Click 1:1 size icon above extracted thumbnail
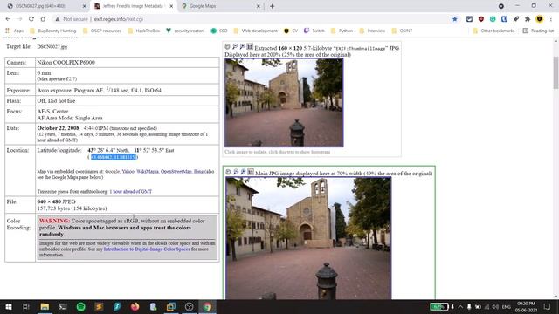The width and height of the screenshot is (559, 314). pos(250,46)
